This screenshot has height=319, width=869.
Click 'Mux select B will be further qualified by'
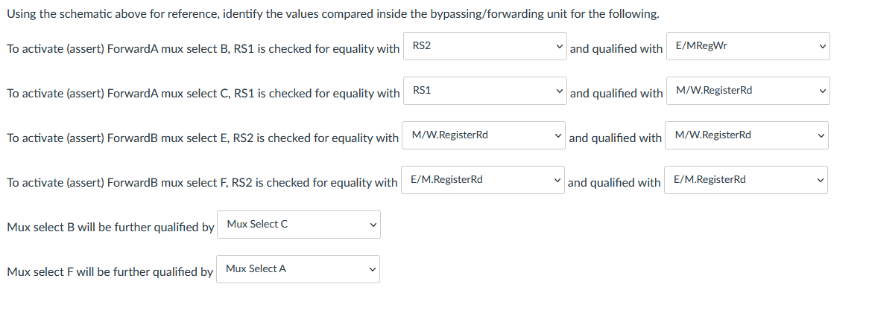tap(110, 228)
